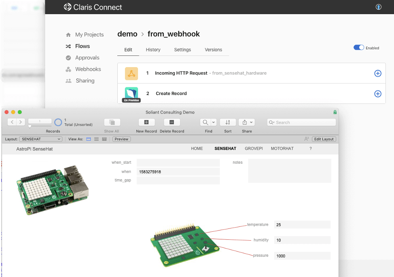Open the Share dropdown menu
This screenshot has width=394, height=277.
pyautogui.click(x=247, y=122)
